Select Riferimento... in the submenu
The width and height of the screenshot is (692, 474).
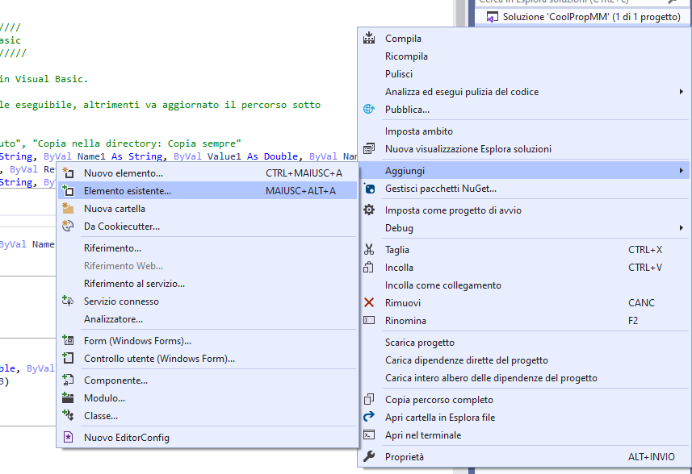point(208,248)
